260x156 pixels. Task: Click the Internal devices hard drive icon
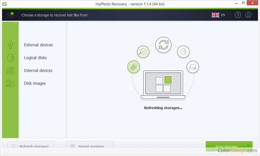(x=10, y=70)
